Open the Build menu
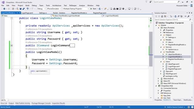The height and width of the screenshot is (109, 194). pyautogui.click(x=27, y=5)
